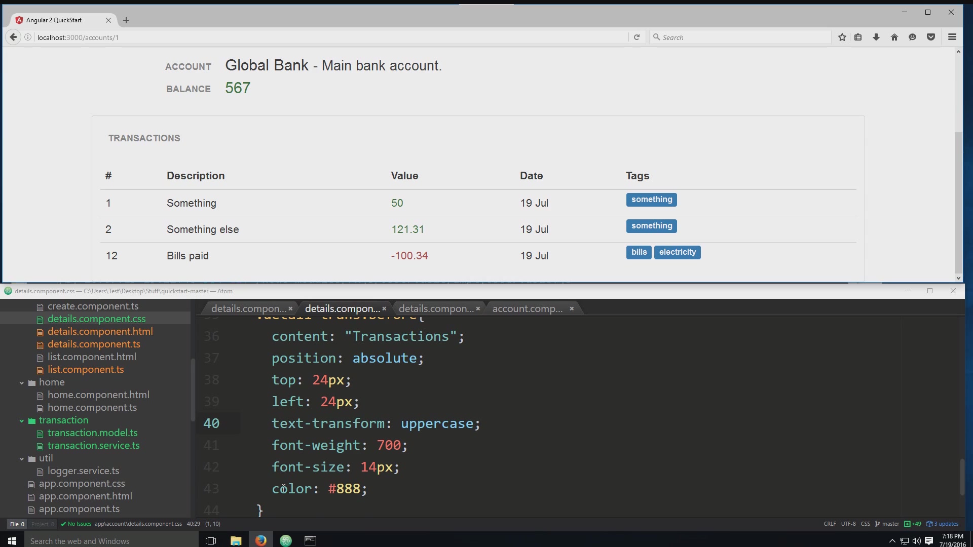This screenshot has height=547, width=973.
Task: Open home.component.html in the tree
Action: click(98, 395)
